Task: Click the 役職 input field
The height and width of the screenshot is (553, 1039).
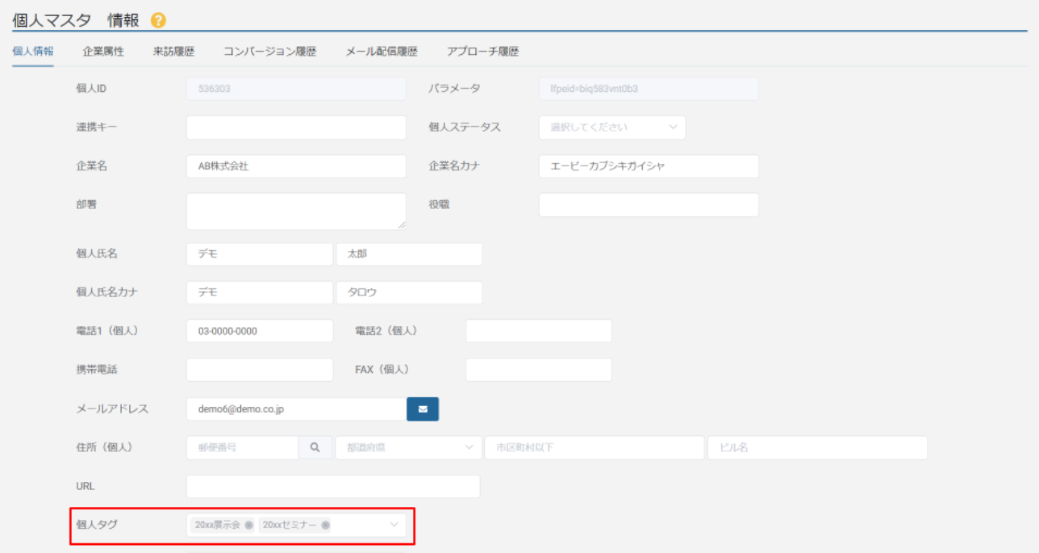Action: click(649, 205)
